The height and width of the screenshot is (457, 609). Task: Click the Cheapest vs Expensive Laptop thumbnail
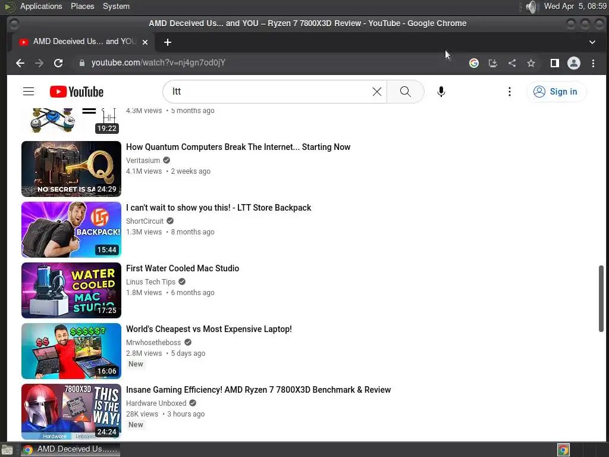[x=71, y=351]
